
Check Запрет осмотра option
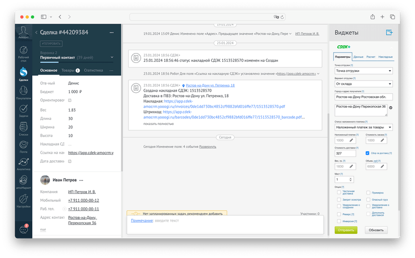click(339, 199)
